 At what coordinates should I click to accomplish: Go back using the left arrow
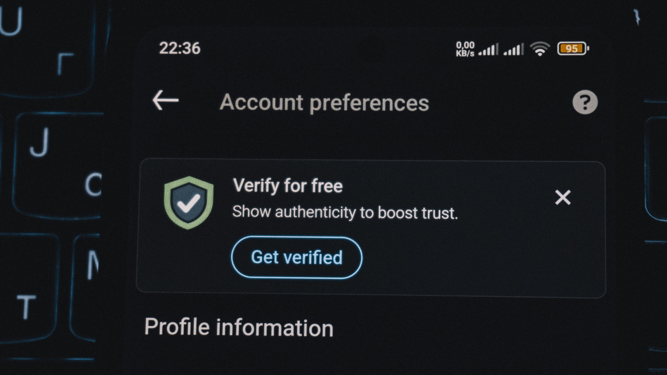pyautogui.click(x=165, y=100)
